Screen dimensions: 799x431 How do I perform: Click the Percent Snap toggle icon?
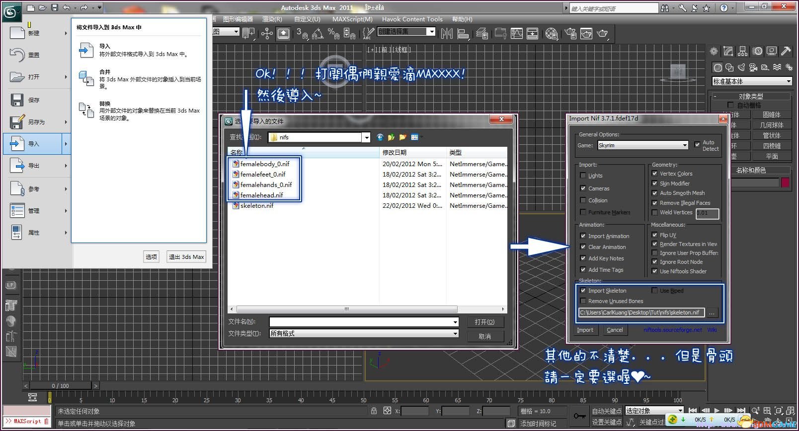(334, 33)
